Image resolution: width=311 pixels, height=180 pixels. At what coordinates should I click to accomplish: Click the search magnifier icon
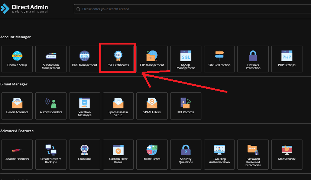pos(78,9)
